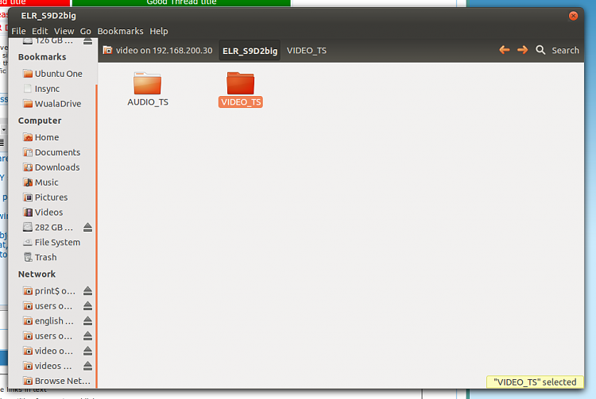Click the ELR_S9D2big window title
Screen dimensions: 596x399
pos(48,16)
